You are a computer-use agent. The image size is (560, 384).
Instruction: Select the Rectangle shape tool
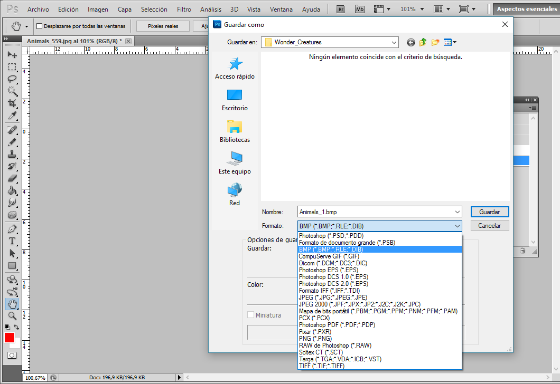pyautogui.click(x=12, y=266)
